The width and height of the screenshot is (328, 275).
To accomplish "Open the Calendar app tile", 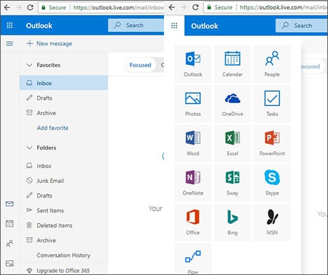I will 232,64.
